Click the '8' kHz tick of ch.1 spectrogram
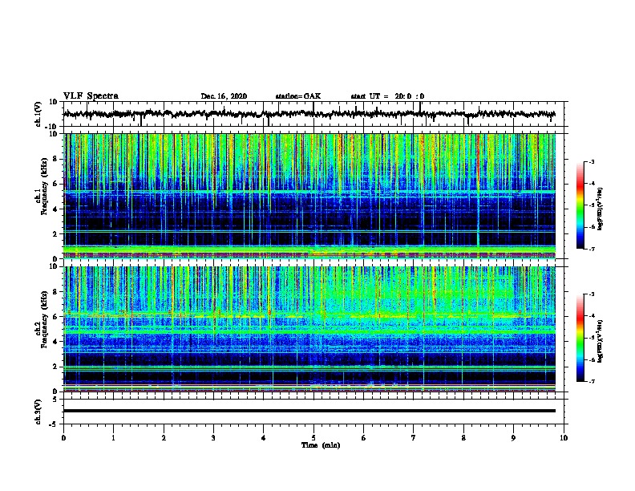 pyautogui.click(x=55, y=159)
